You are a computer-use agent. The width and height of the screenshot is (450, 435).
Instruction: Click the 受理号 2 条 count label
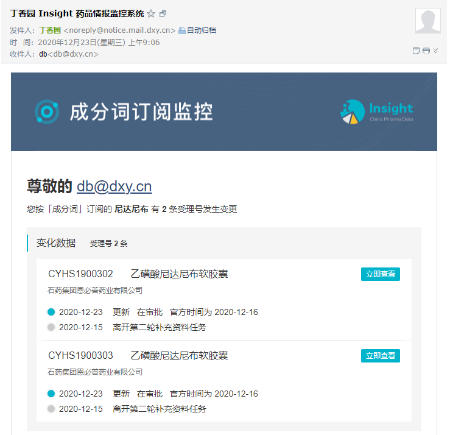(x=109, y=244)
